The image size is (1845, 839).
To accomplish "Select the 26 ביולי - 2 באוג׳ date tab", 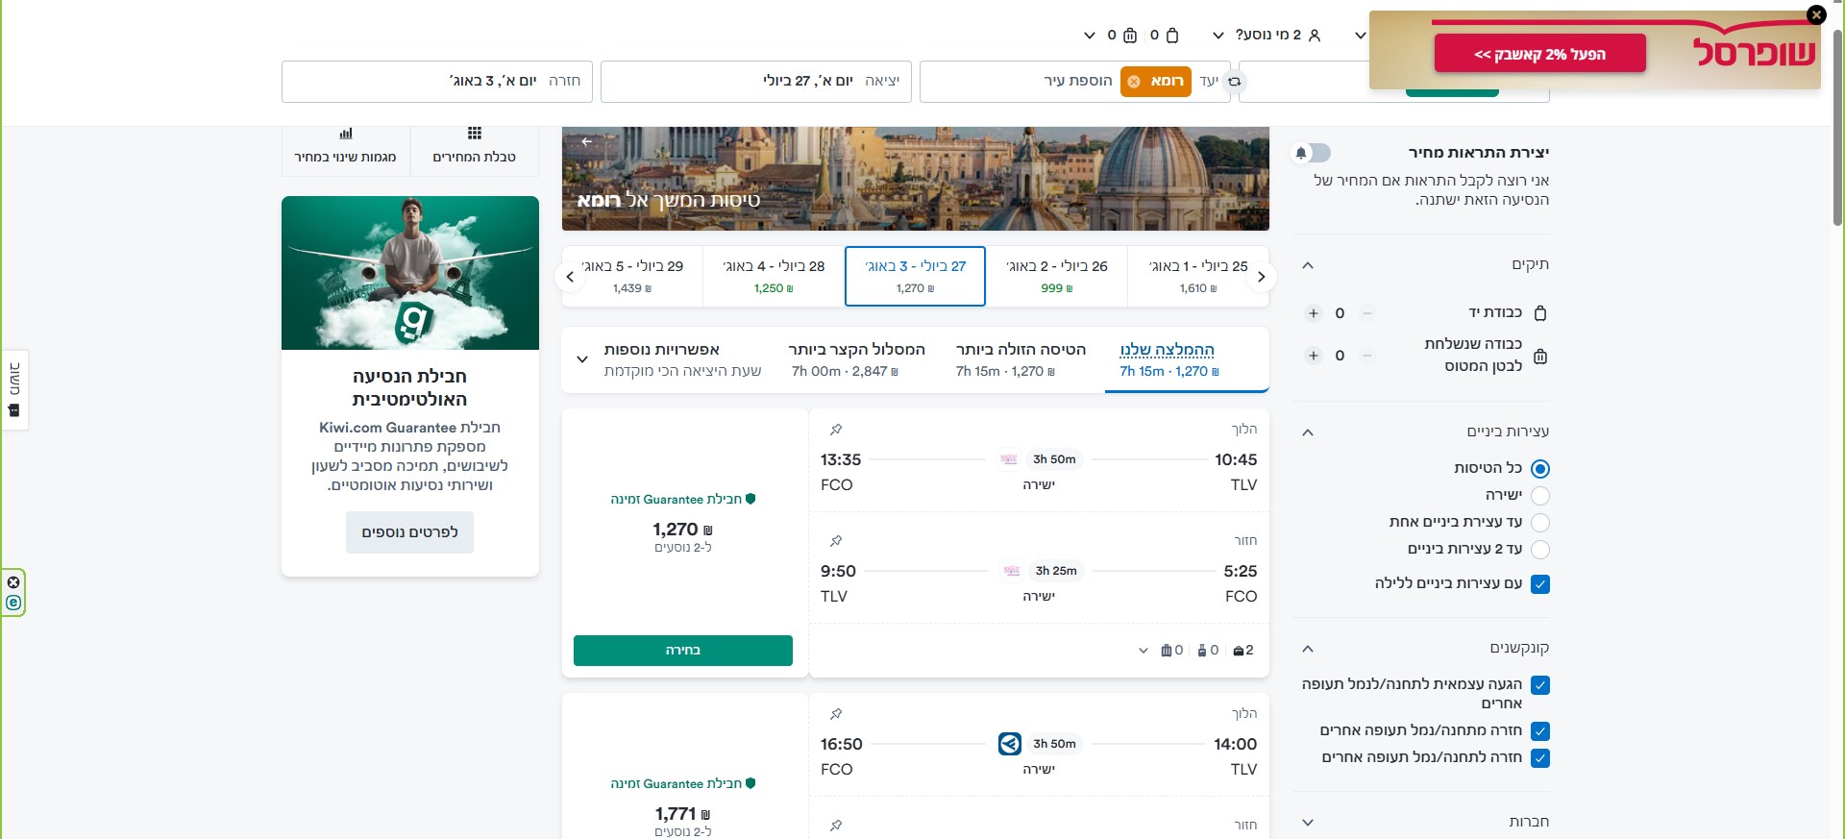I will pyautogui.click(x=1057, y=277).
